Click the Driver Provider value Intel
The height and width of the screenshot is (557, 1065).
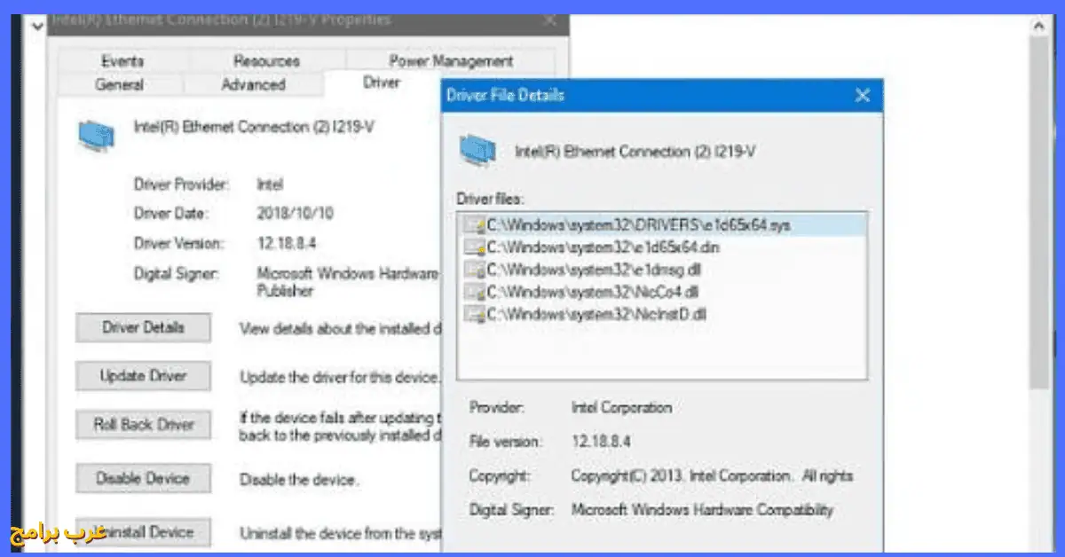270,184
